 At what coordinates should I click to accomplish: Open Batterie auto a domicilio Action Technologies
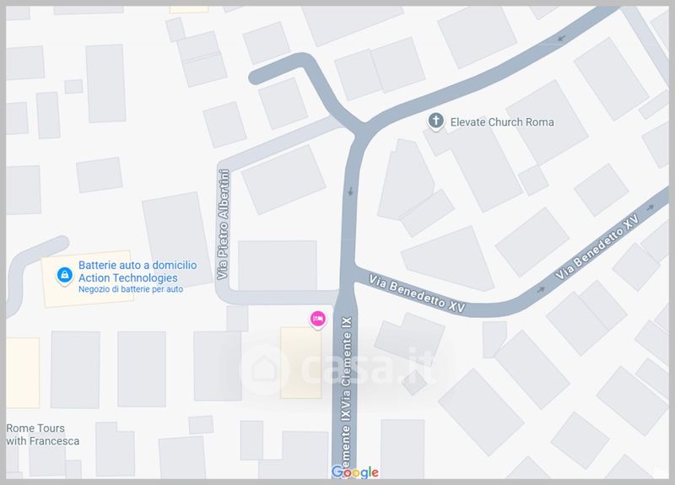[x=137, y=271]
